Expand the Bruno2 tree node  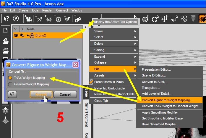(x=27, y=35)
